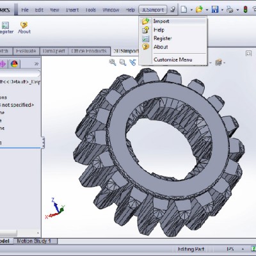Expand the unit system arrow beside IPS

243,249
